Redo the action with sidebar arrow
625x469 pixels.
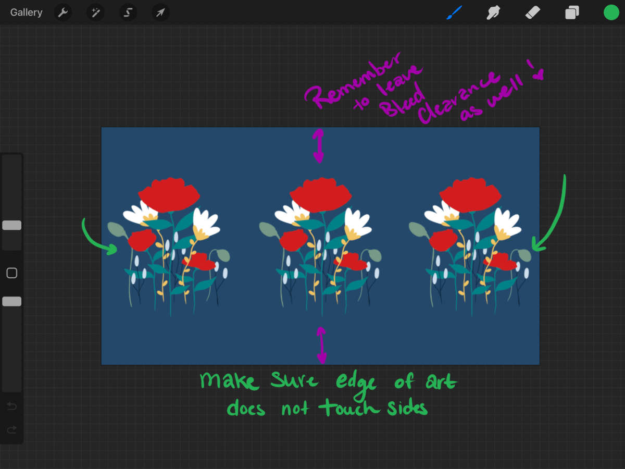coord(11,429)
